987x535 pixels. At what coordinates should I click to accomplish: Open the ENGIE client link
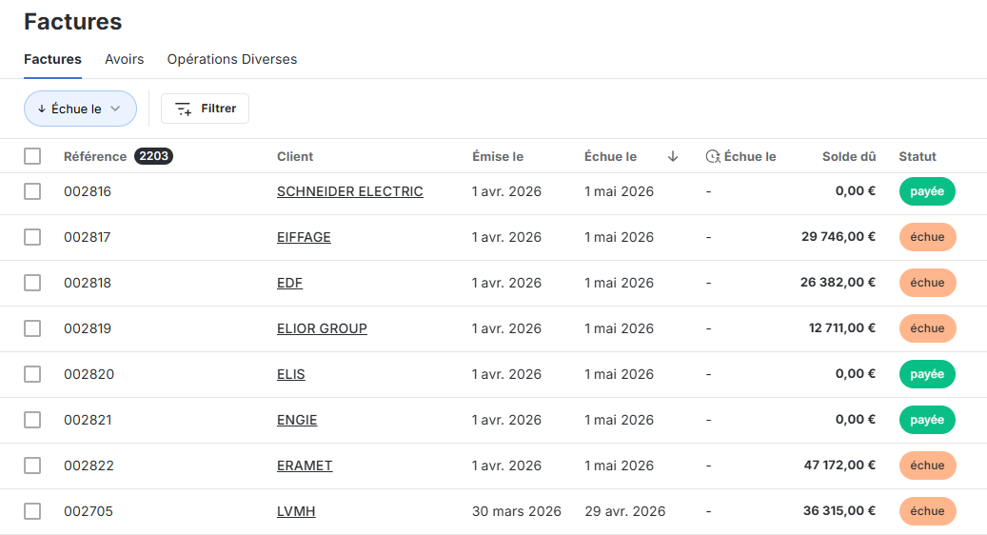(297, 420)
